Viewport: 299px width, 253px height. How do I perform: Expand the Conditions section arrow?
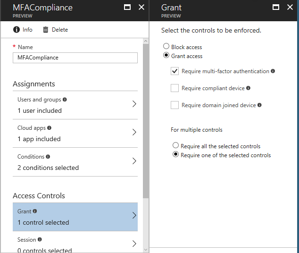[134, 161]
